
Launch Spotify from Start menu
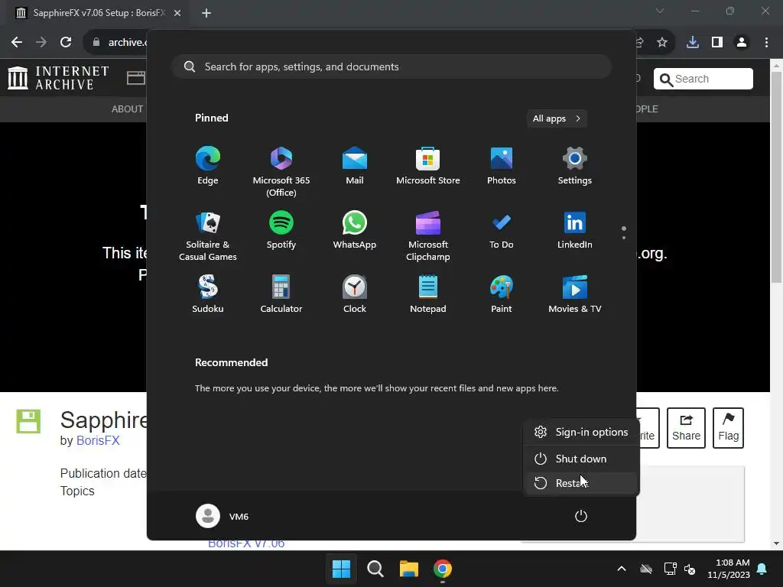click(x=281, y=230)
